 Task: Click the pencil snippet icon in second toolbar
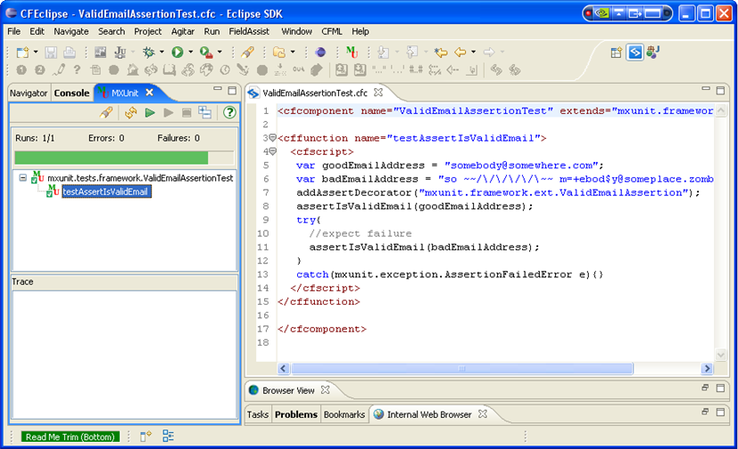pyautogui.click(x=59, y=70)
